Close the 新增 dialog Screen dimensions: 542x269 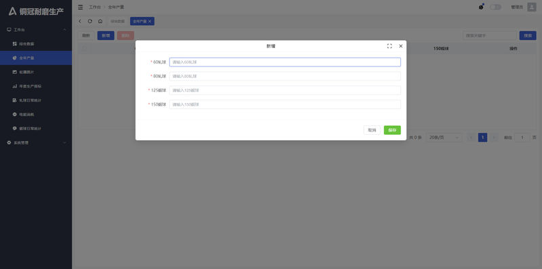pyautogui.click(x=400, y=46)
